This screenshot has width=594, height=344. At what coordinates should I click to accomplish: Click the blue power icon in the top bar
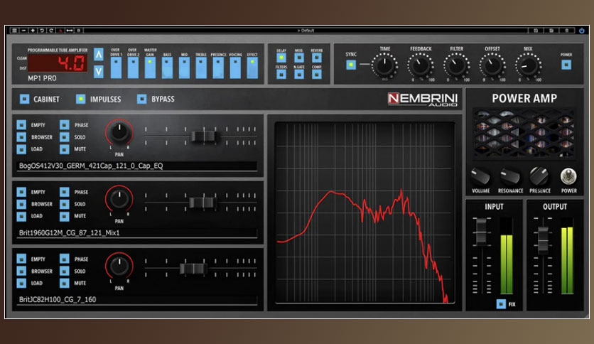(581, 31)
